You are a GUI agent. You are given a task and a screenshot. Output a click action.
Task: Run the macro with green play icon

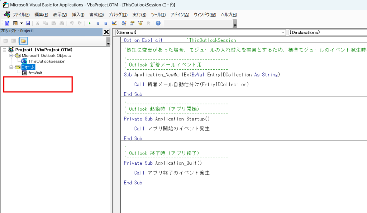click(x=89, y=23)
